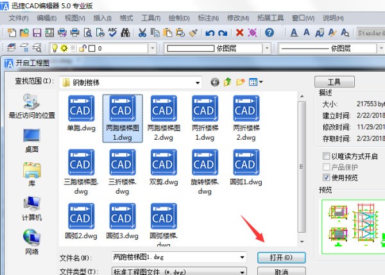The width and height of the screenshot is (385, 275).
Task: Toggle the 产品保护 checkbox
Action: coord(326,167)
